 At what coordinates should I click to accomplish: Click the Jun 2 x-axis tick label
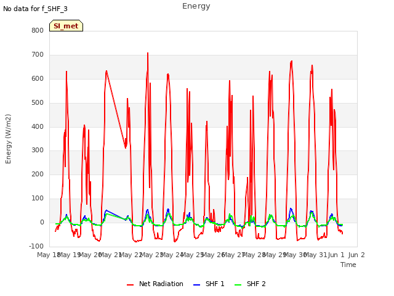(356, 255)
